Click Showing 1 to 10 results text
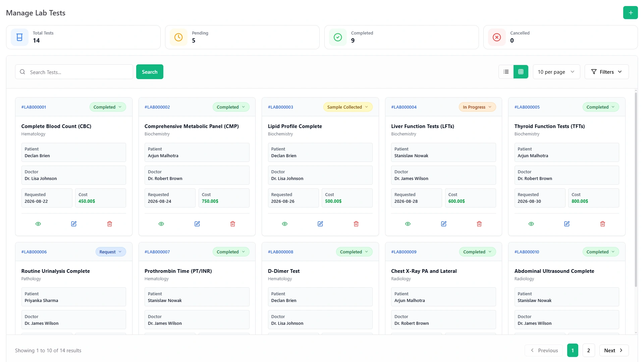 tap(48, 351)
